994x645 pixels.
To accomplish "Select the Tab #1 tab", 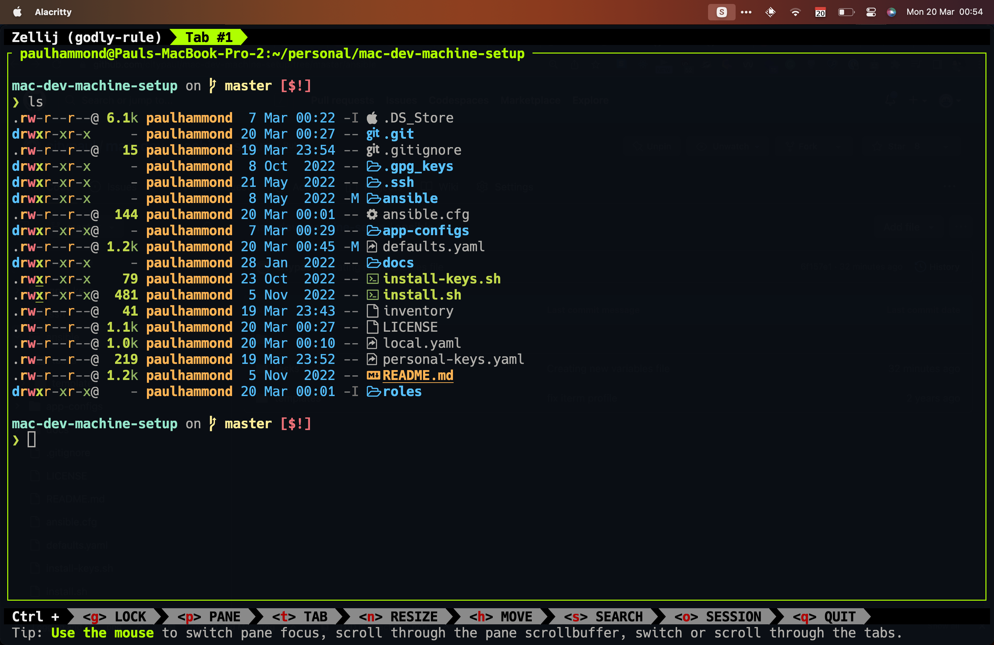I will pyautogui.click(x=208, y=37).
